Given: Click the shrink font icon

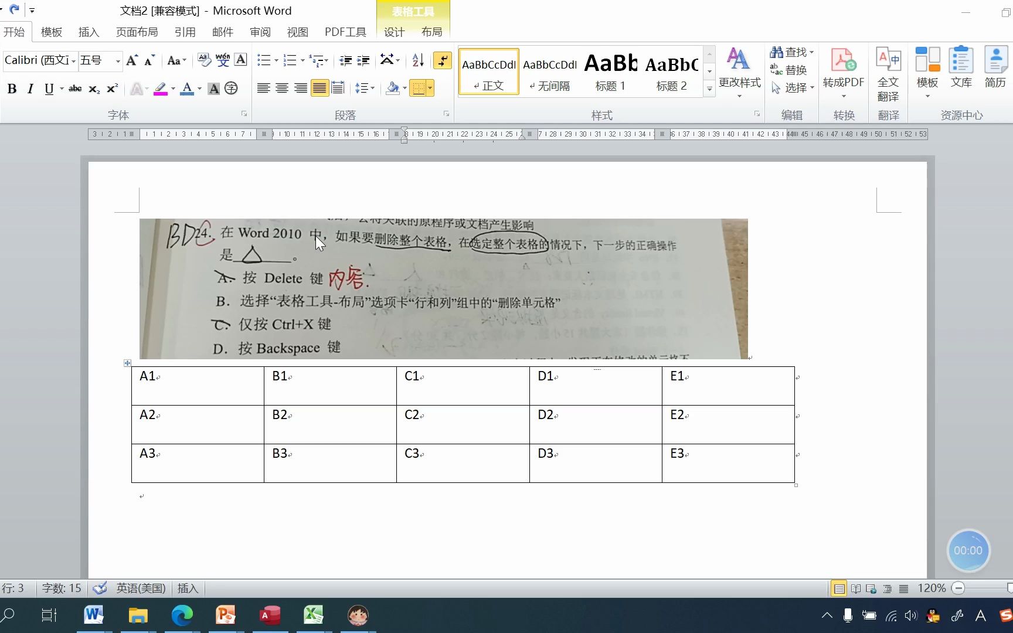Looking at the screenshot, I should pyautogui.click(x=149, y=60).
